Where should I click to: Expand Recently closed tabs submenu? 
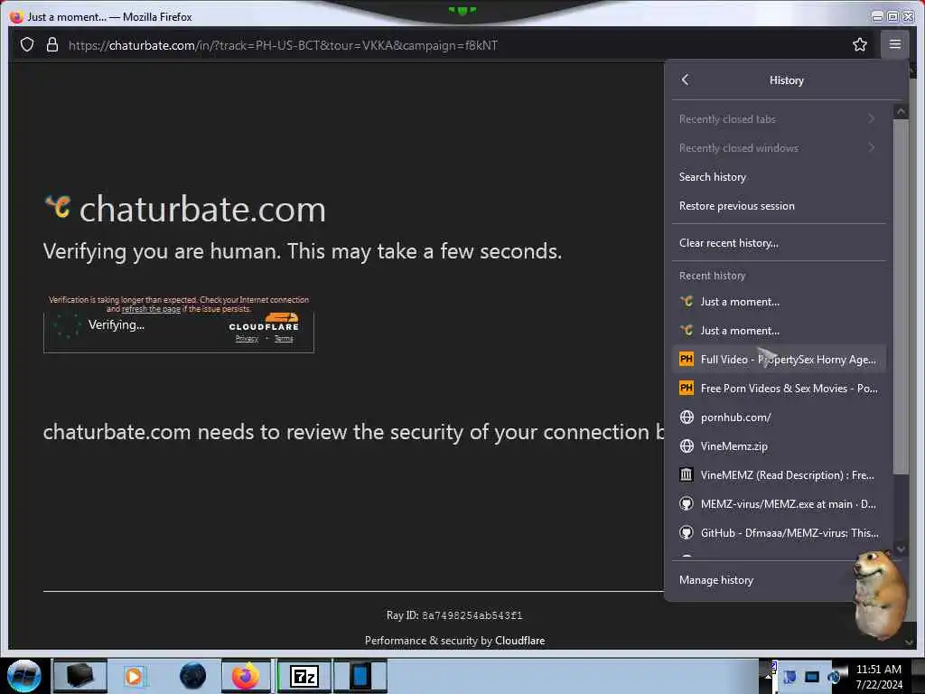779,119
